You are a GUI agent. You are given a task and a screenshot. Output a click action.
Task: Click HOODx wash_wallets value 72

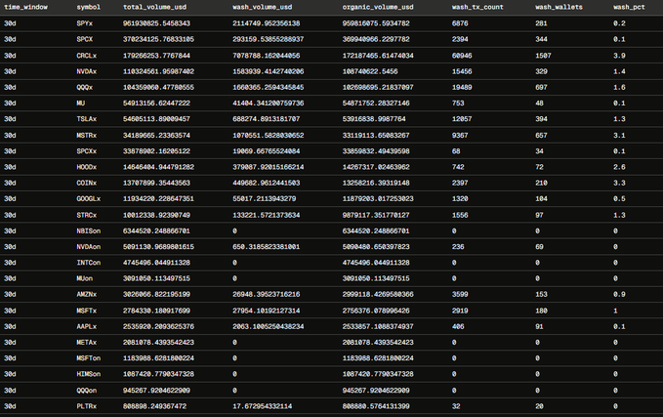[539, 167]
